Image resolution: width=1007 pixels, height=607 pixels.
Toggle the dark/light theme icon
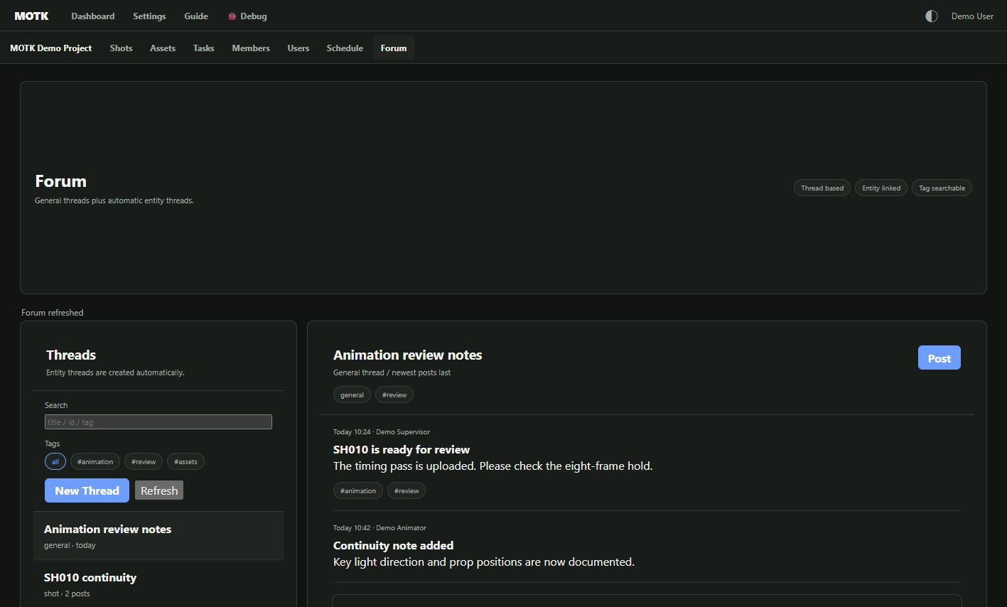(931, 16)
